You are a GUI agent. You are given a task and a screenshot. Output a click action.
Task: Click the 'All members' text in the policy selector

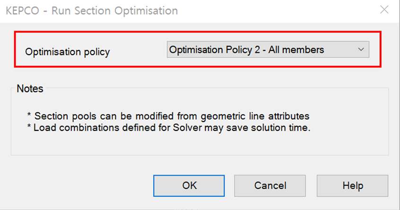click(296, 49)
